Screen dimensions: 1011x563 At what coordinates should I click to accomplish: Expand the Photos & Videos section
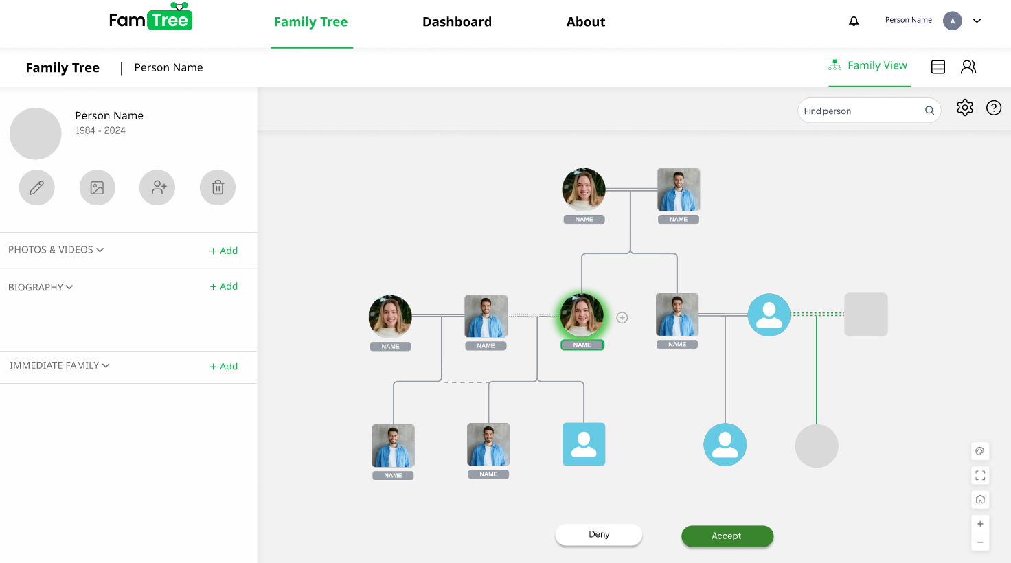[x=56, y=250]
